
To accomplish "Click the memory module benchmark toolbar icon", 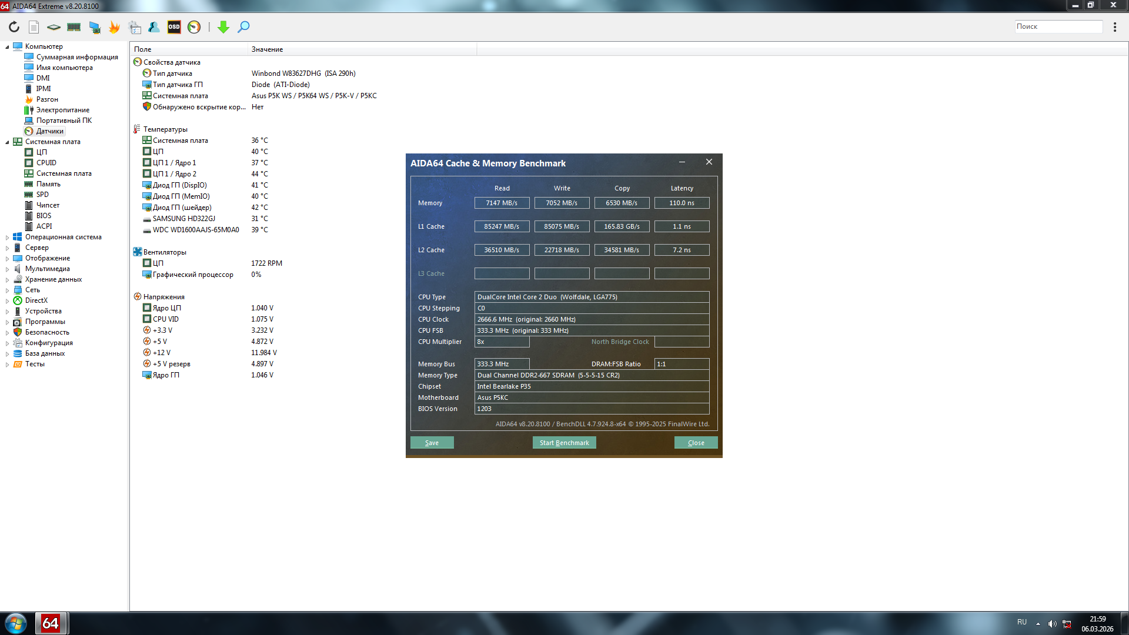I will [74, 27].
